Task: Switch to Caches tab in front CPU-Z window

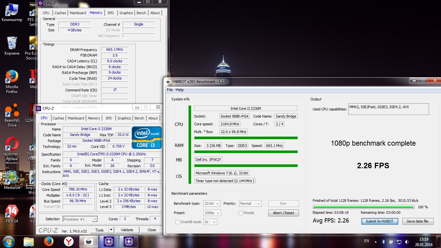Action: point(58,118)
